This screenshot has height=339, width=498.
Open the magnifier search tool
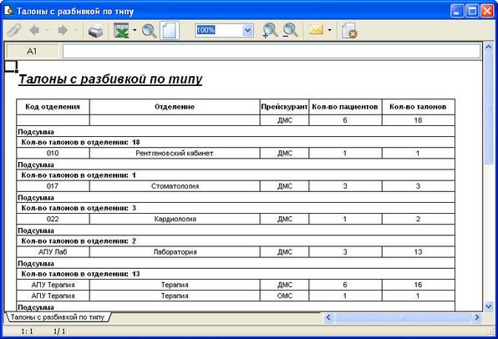click(150, 31)
